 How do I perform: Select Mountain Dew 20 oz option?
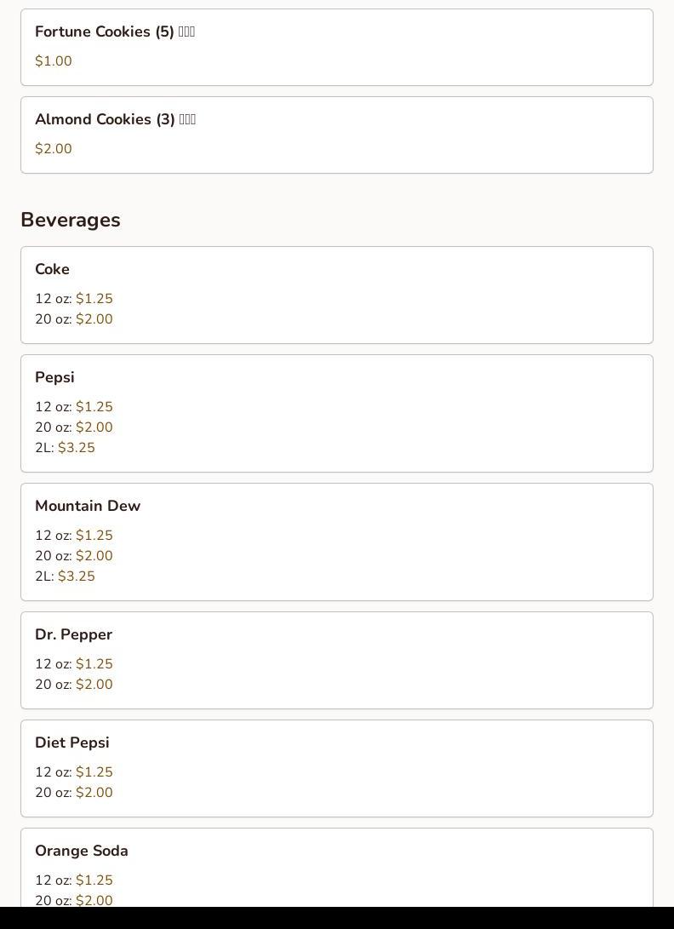click(94, 556)
